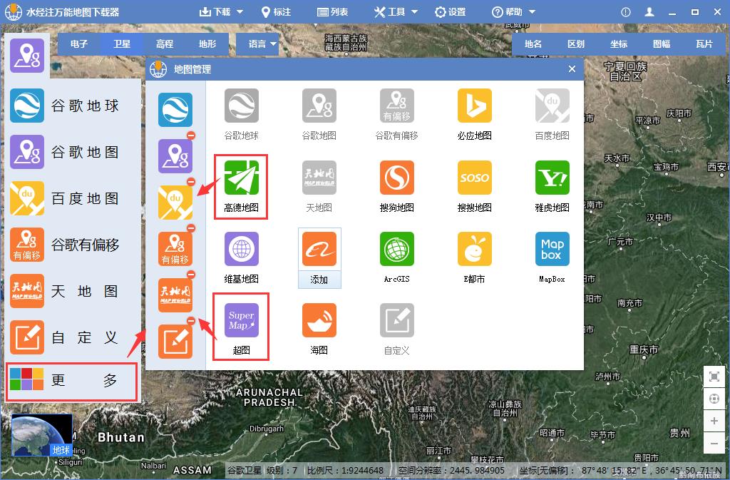
Task: Choose 谷歌有偏移 from the left map list
Action: point(65,245)
